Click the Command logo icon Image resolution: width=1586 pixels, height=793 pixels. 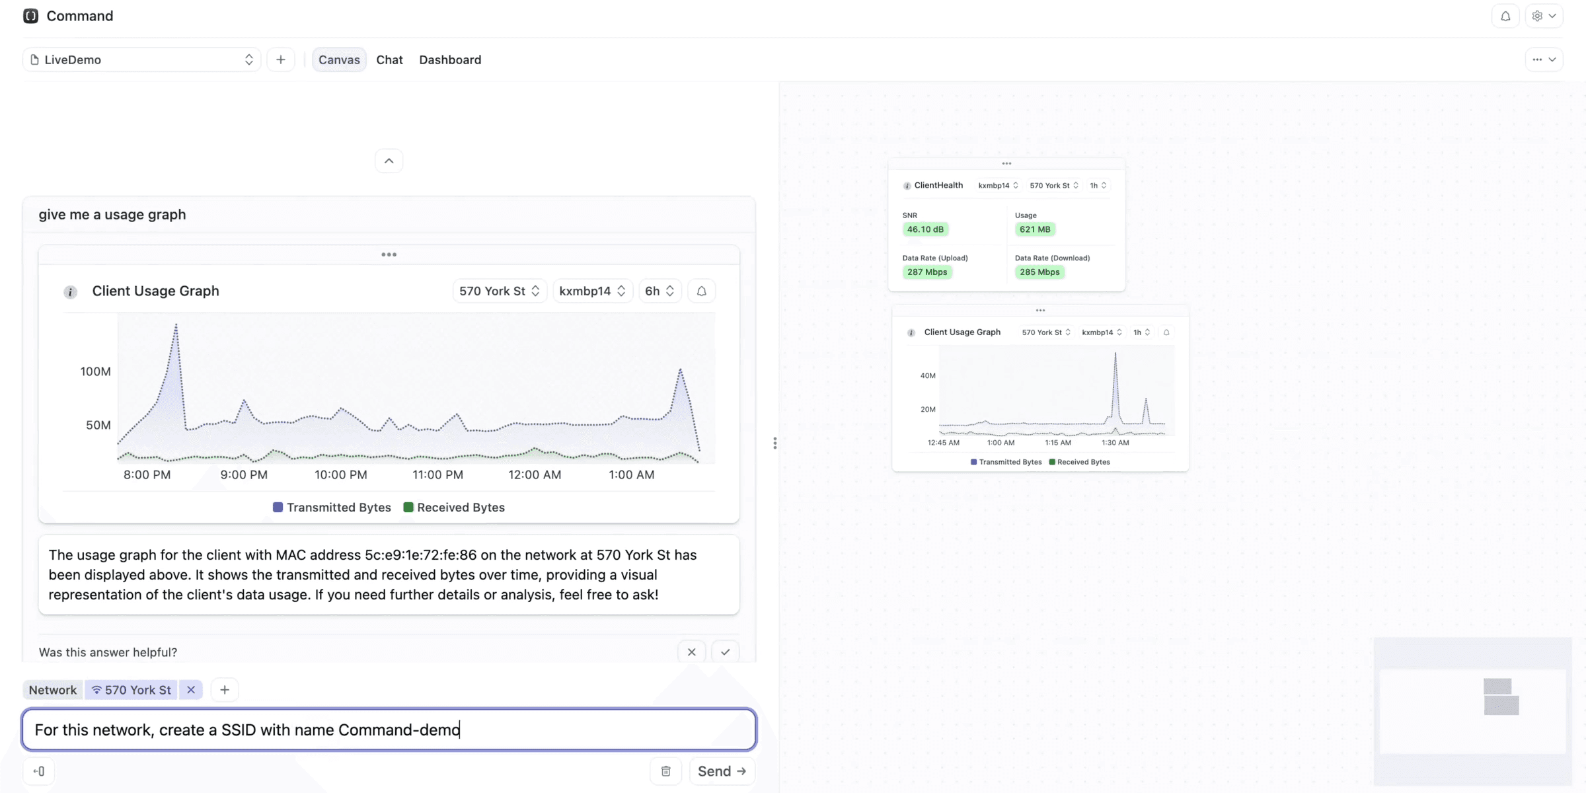[30, 15]
